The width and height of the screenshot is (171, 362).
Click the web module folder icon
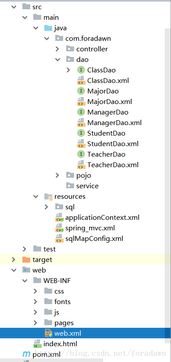coord(26,270)
